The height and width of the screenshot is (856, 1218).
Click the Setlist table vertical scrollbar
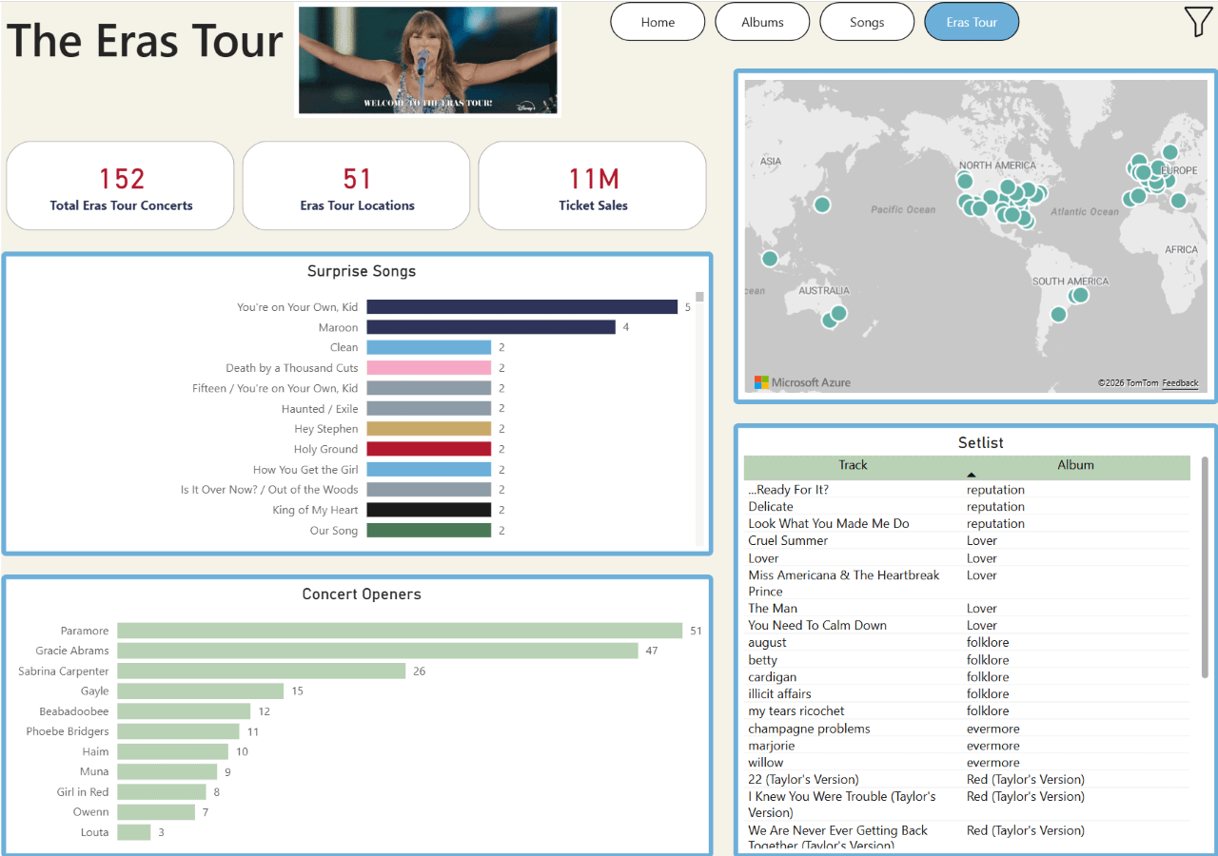(x=1205, y=571)
